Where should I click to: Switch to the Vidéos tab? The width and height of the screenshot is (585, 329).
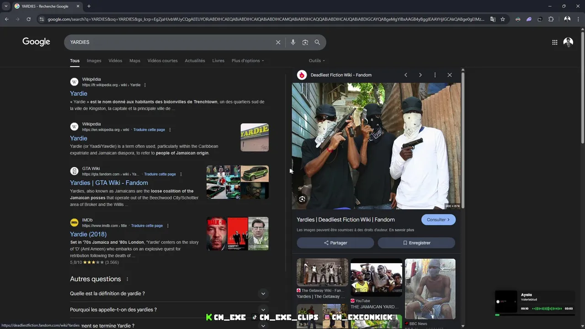(x=115, y=61)
